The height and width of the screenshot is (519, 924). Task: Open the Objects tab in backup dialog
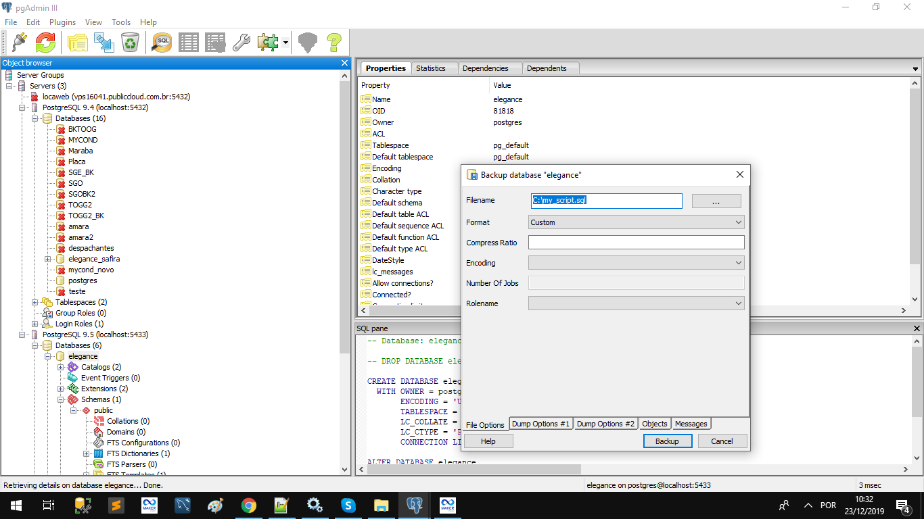coord(655,424)
